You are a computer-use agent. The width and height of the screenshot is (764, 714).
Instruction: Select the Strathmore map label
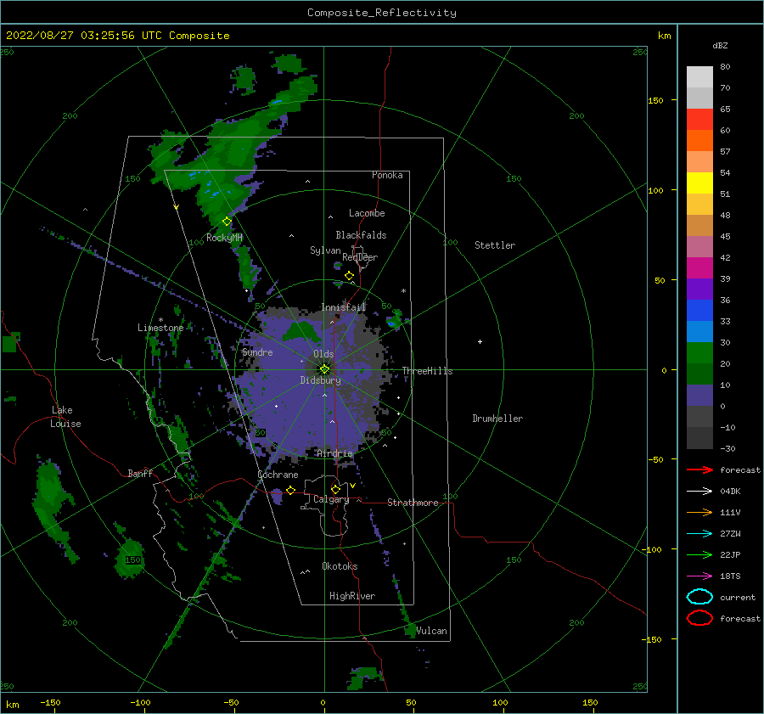(413, 503)
